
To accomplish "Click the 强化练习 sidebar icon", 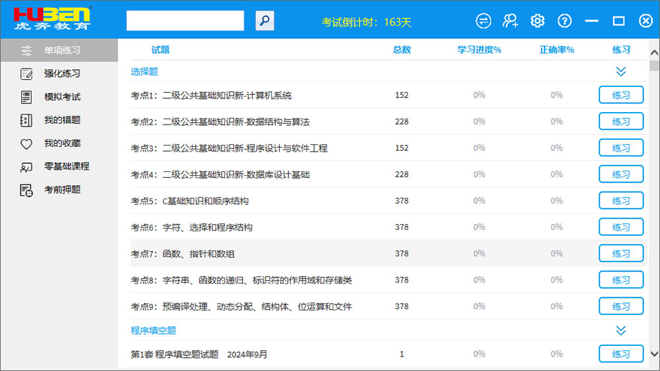I will [26, 74].
